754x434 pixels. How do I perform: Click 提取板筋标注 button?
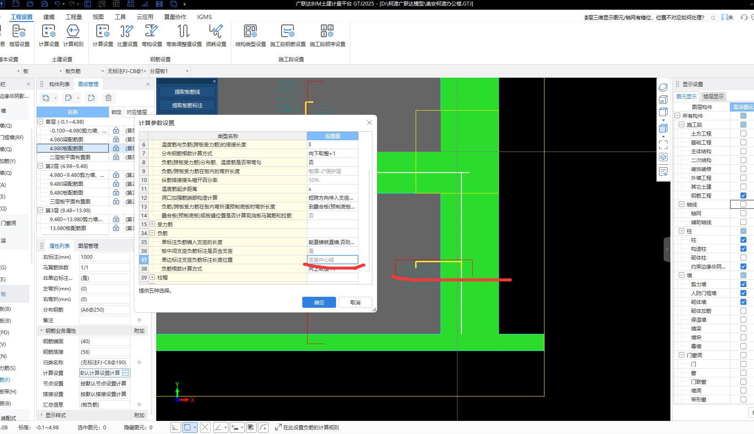pos(187,105)
